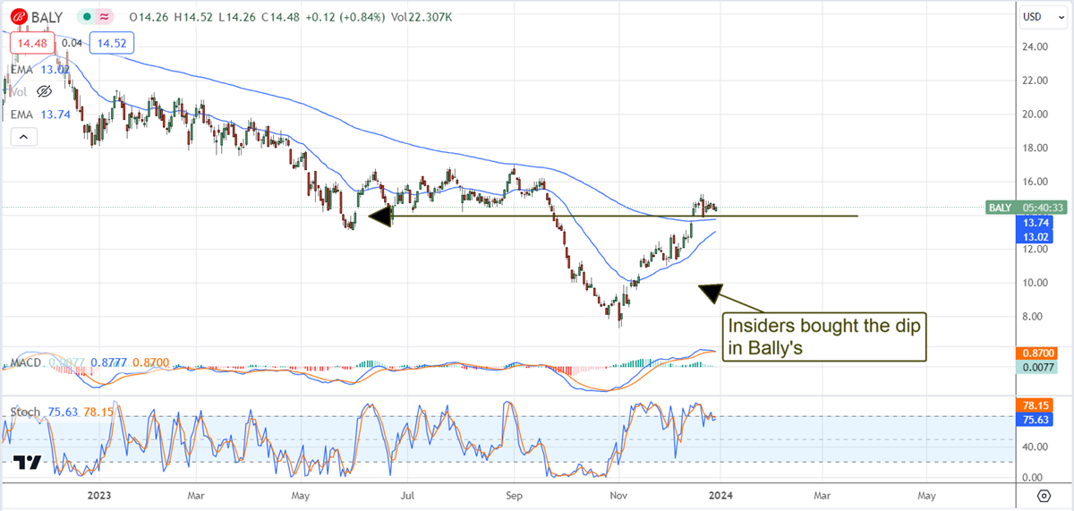Open the USD currency dropdown

pyautogui.click(x=1043, y=16)
